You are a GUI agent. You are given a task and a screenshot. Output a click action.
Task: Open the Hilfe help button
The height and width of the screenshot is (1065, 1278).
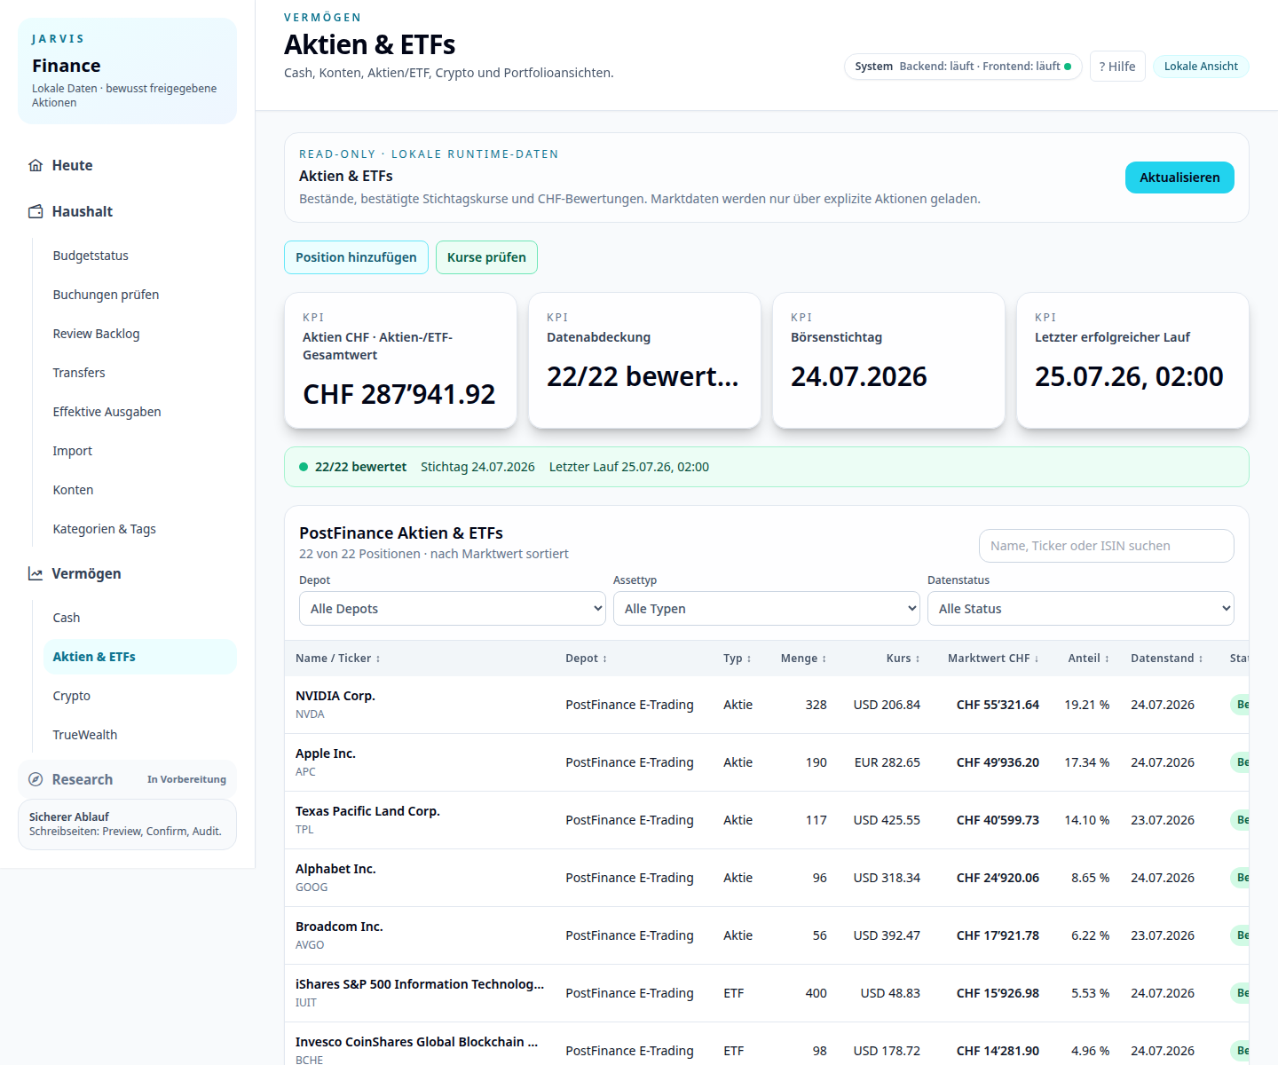(x=1117, y=67)
